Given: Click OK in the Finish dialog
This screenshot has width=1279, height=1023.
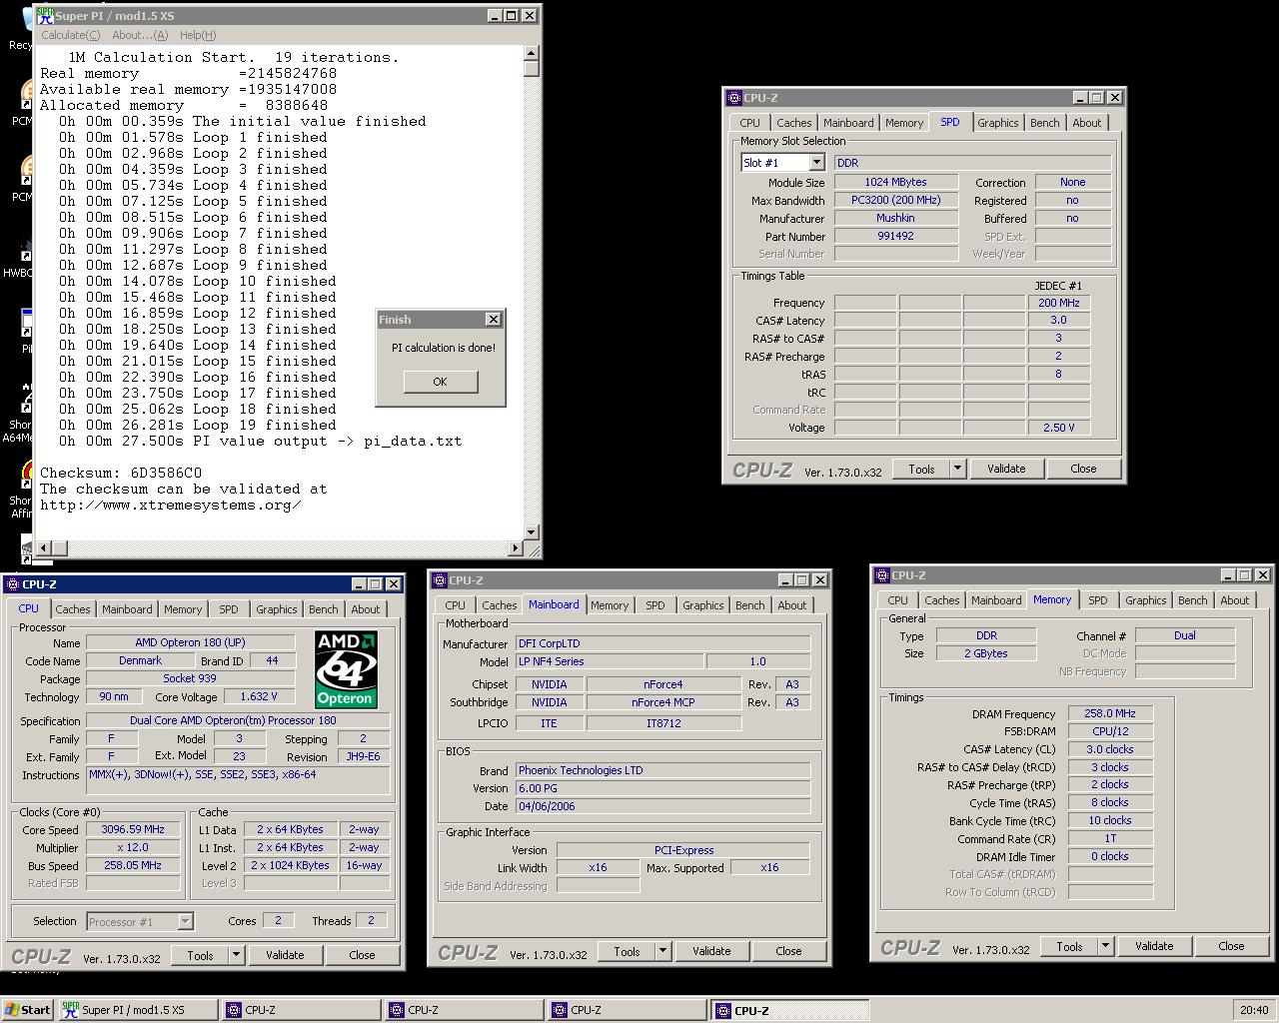Looking at the screenshot, I should pyautogui.click(x=441, y=382).
